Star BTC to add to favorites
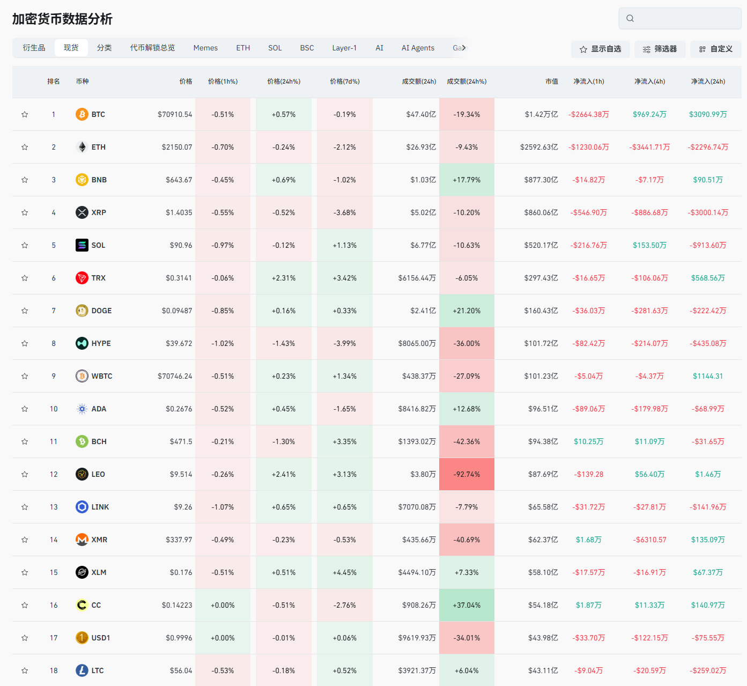 coord(25,114)
